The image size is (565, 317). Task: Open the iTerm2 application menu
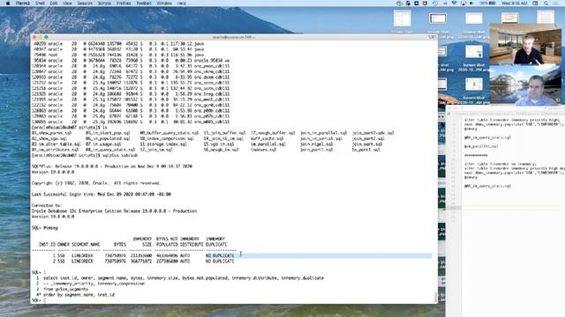22,4
